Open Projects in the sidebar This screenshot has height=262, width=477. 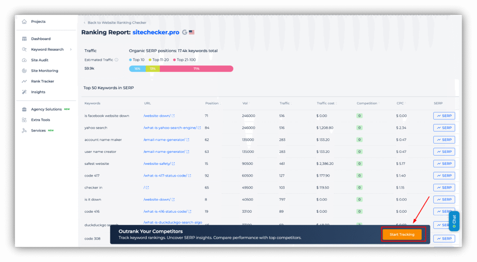[38, 21]
